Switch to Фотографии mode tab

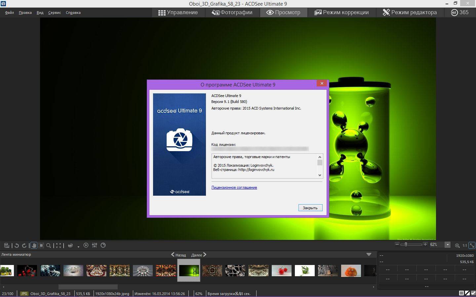coord(232,13)
